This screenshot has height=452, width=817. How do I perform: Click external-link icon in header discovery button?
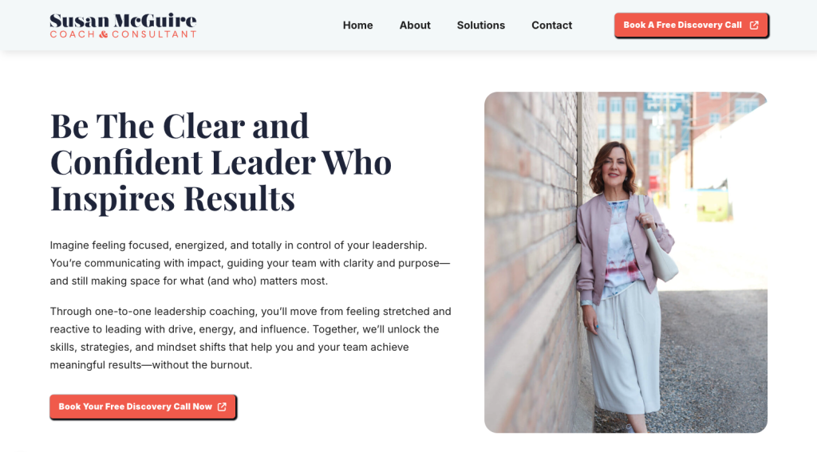[754, 25]
